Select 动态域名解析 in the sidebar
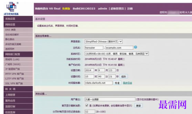 pos(18,35)
